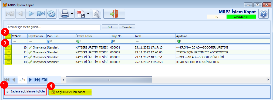Click the exit door icon
Viewport: 273px width, 100px height.
click(114, 14)
